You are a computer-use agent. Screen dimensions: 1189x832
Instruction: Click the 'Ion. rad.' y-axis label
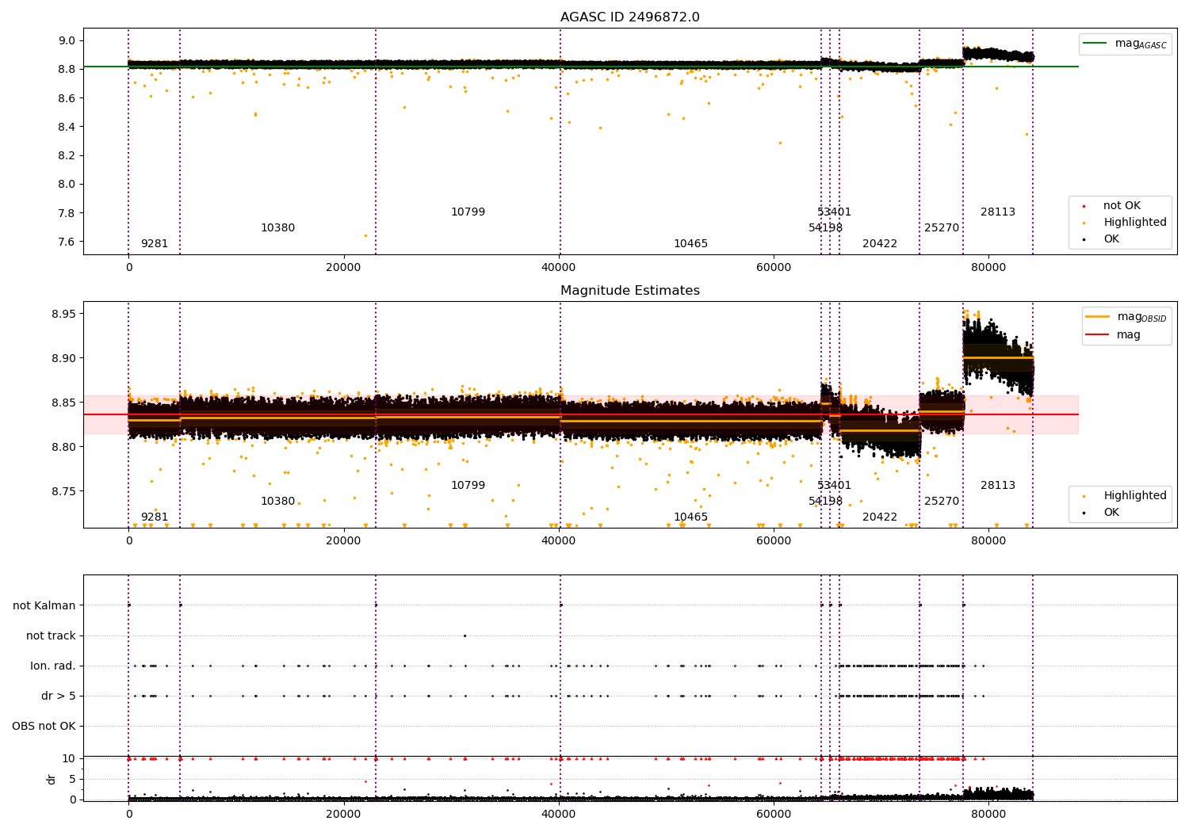(x=53, y=666)
